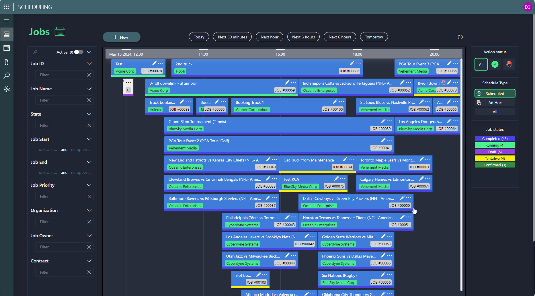Open the settings gear in left sidebar
This screenshot has width=535, height=296.
pos(7,89)
